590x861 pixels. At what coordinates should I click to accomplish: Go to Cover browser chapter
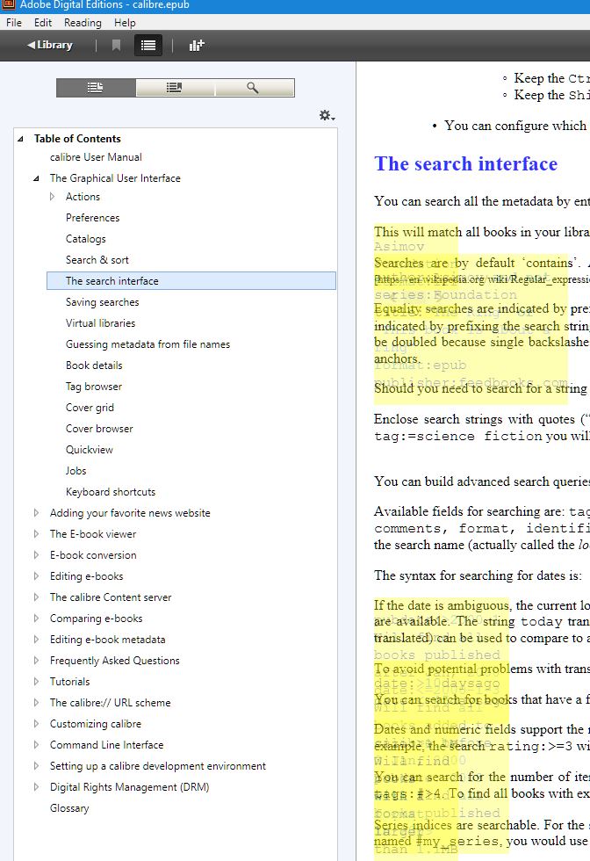click(x=99, y=429)
